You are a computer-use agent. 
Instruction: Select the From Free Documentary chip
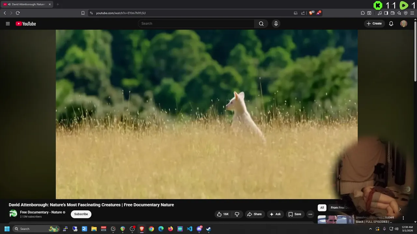pos(341,208)
